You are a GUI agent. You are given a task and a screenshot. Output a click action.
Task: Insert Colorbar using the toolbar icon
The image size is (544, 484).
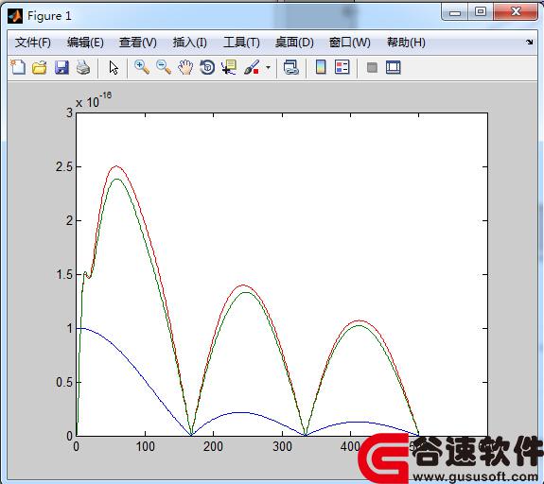pyautogui.click(x=321, y=67)
